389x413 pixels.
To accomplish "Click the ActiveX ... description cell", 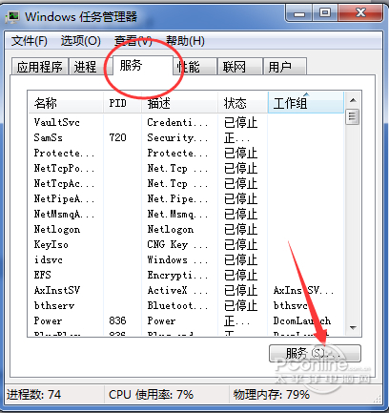I will 177,290.
